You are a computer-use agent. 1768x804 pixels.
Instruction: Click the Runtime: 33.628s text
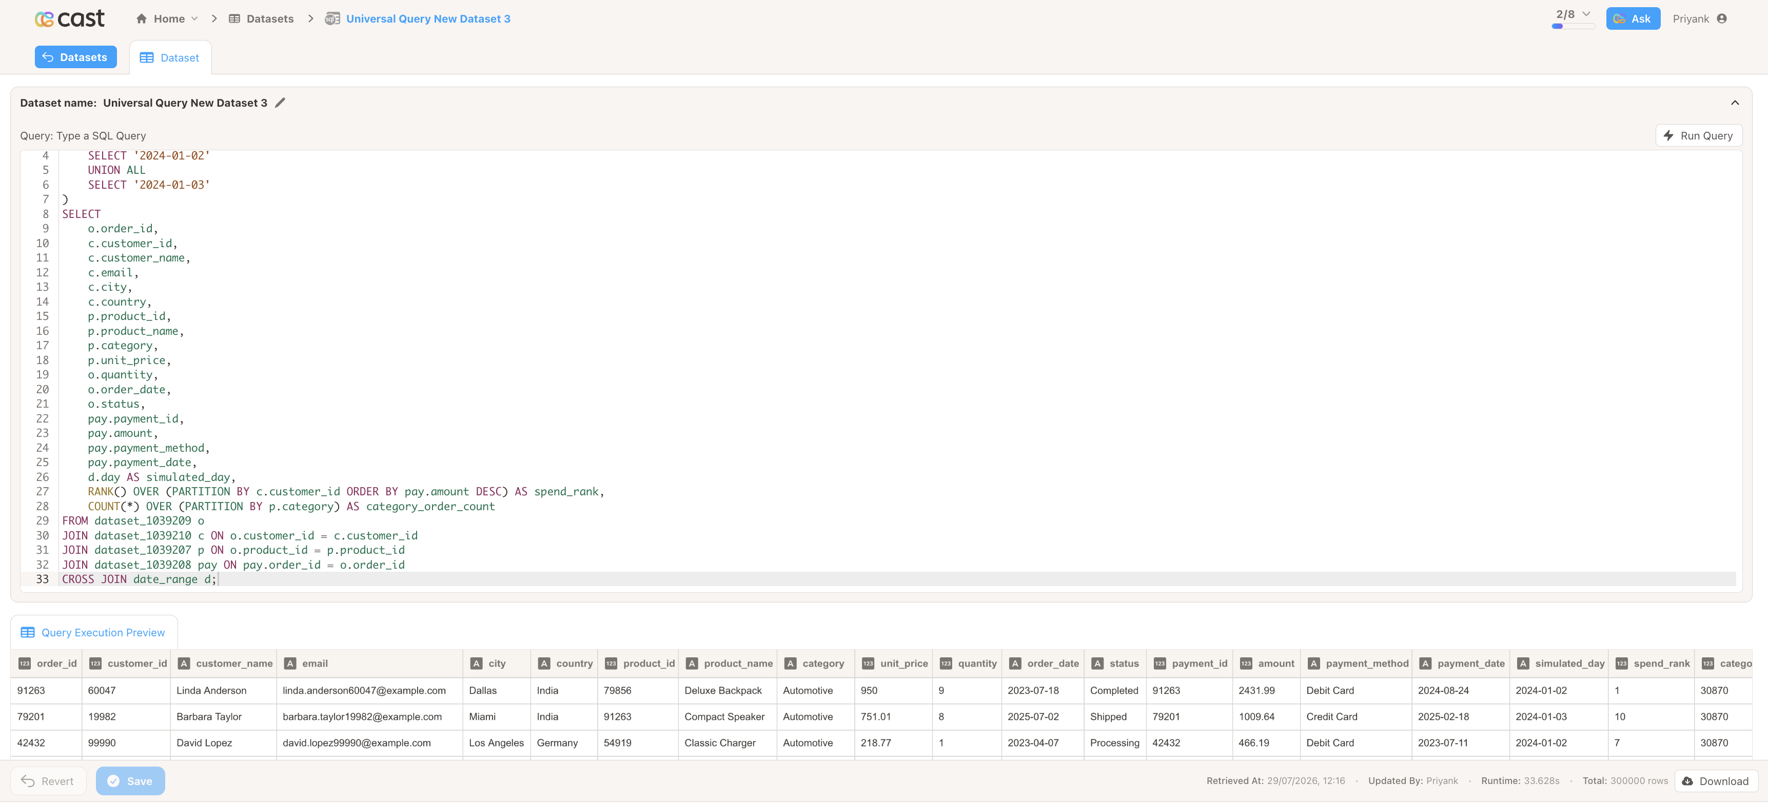[1520, 781]
